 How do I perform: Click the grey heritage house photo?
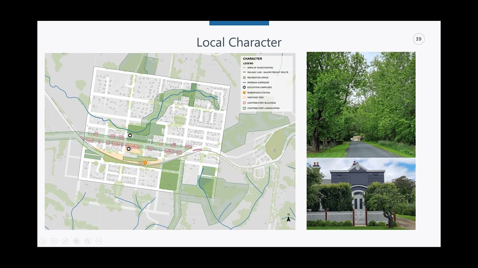(x=361, y=194)
